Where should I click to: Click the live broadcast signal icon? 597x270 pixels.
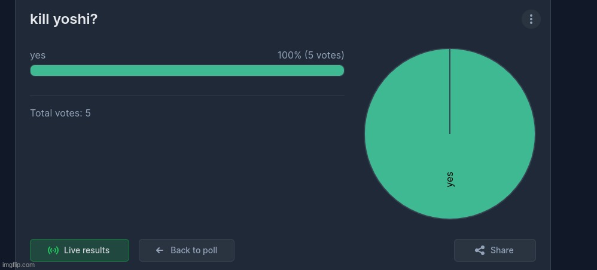pyautogui.click(x=53, y=250)
